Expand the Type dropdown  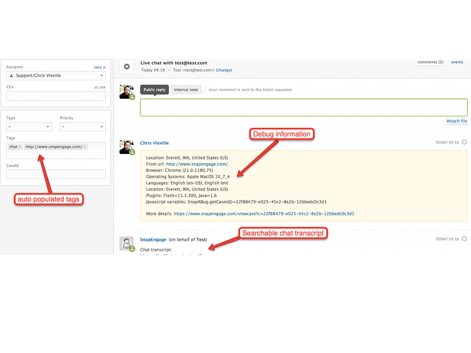29,126
